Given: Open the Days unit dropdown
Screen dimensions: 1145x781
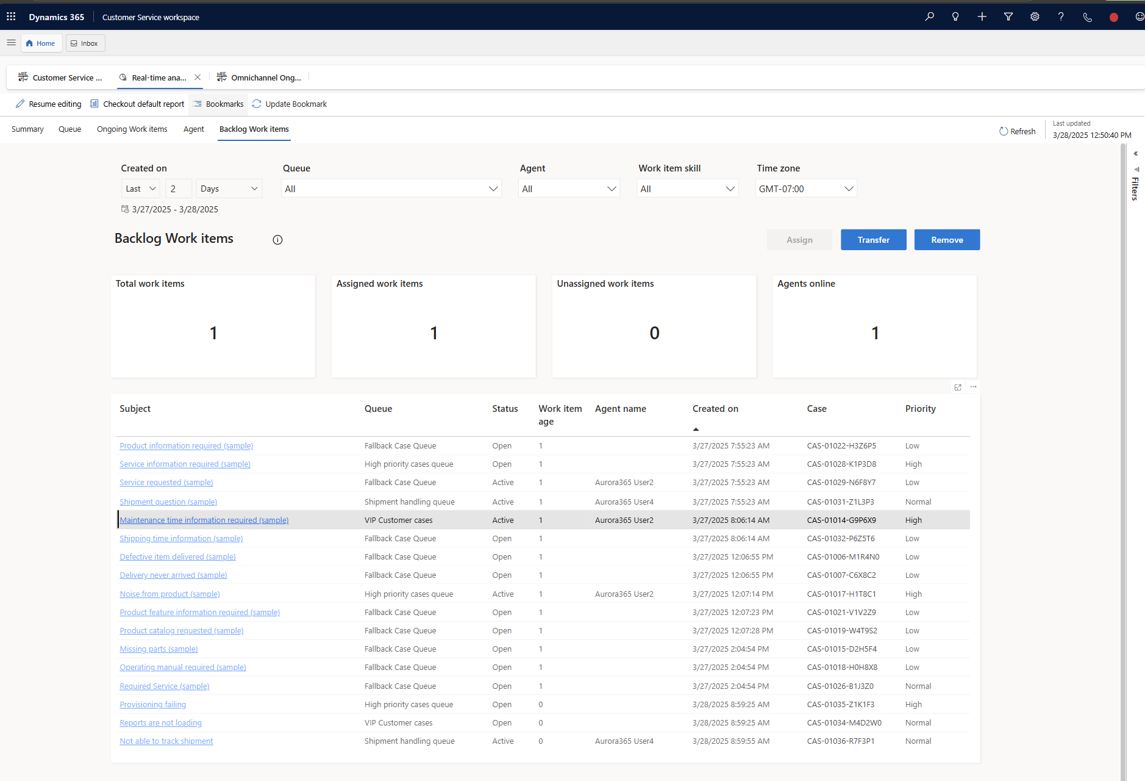Looking at the screenshot, I should [229, 189].
